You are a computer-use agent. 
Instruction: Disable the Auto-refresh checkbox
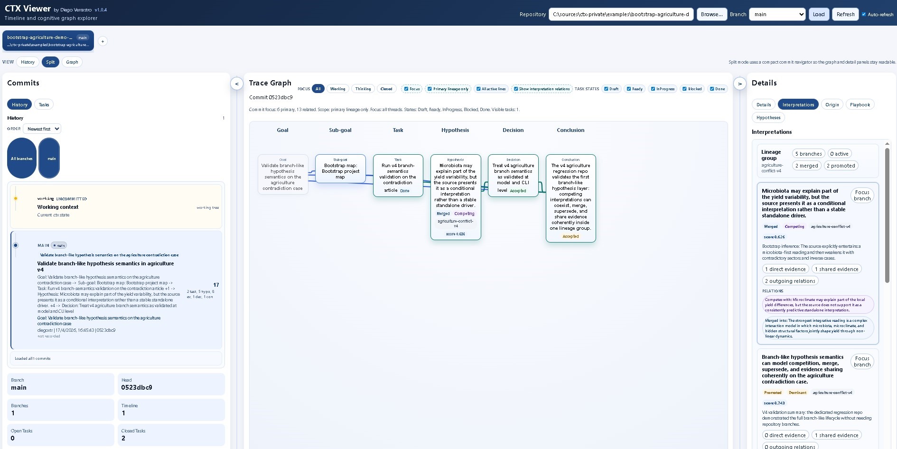[864, 14]
